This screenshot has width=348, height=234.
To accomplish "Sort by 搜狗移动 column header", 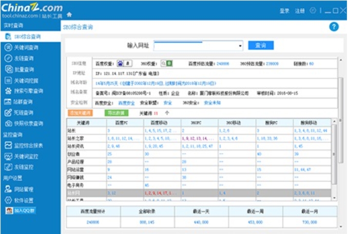I will click(312, 123).
